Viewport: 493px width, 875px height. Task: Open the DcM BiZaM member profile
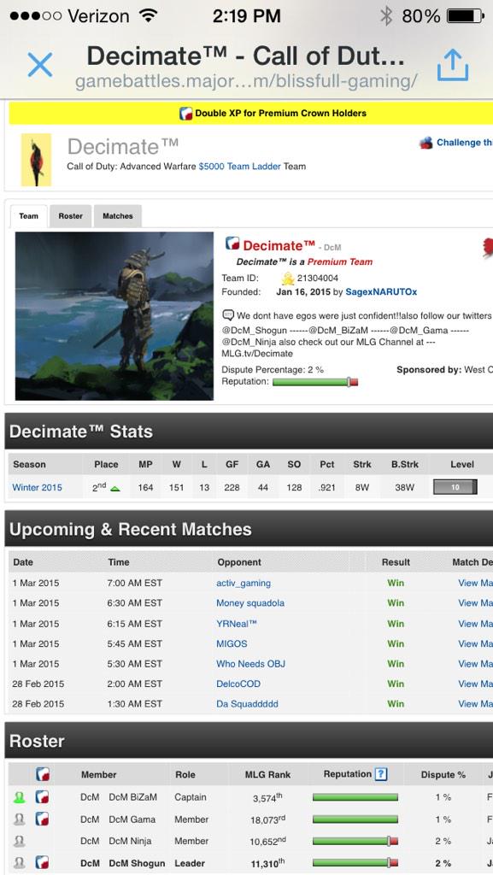coord(132,797)
